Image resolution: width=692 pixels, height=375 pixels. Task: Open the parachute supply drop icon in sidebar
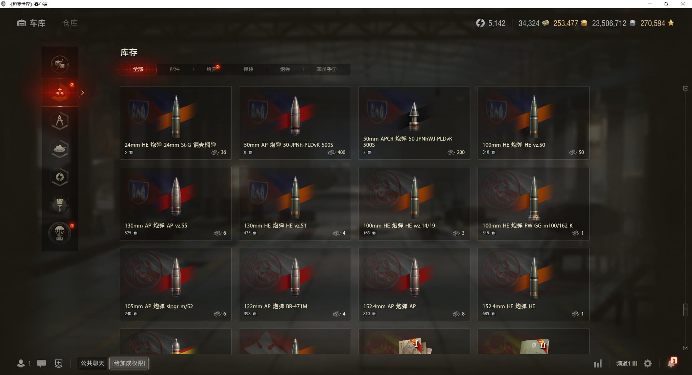(60, 233)
